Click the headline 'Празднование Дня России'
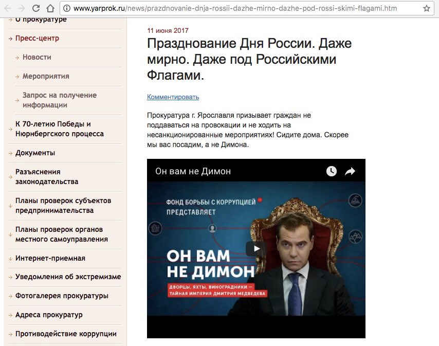Screen dimensions: 439x346 (249, 59)
